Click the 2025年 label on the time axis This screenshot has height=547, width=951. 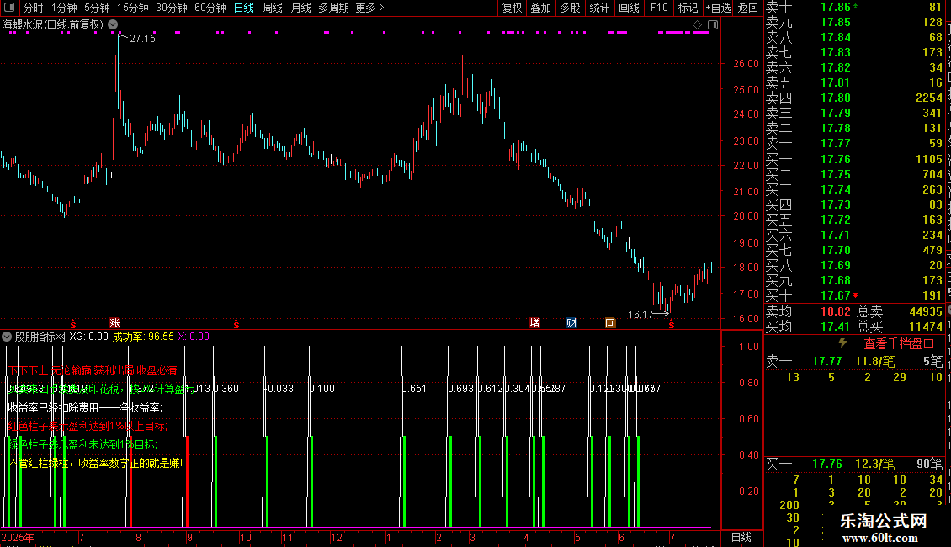tap(18, 537)
